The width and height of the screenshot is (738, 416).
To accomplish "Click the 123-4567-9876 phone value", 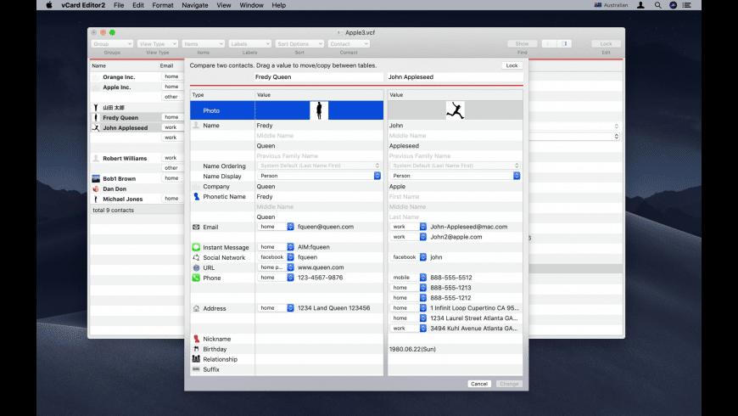I will coord(320,278).
